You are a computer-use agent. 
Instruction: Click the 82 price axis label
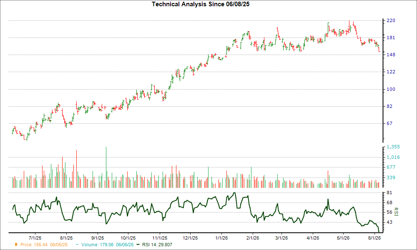389,106
